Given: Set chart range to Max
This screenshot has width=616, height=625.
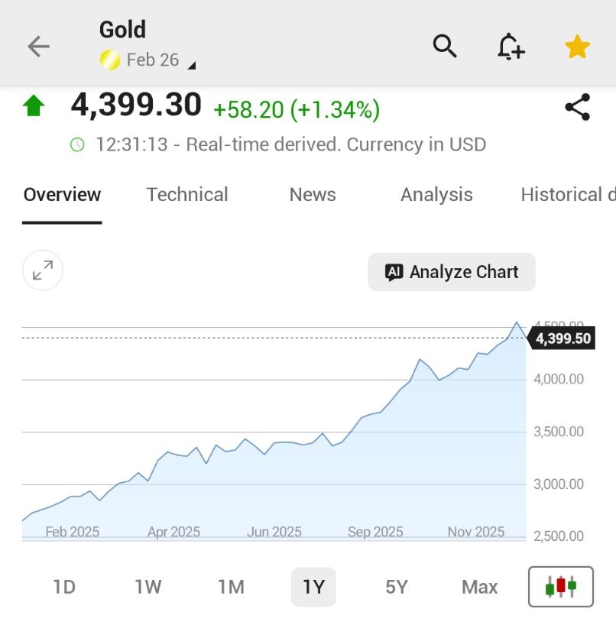Looking at the screenshot, I should 480,587.
